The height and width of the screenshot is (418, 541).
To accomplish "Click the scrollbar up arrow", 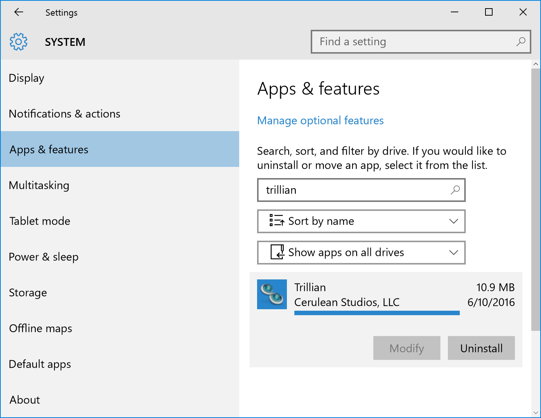I will click(536, 64).
